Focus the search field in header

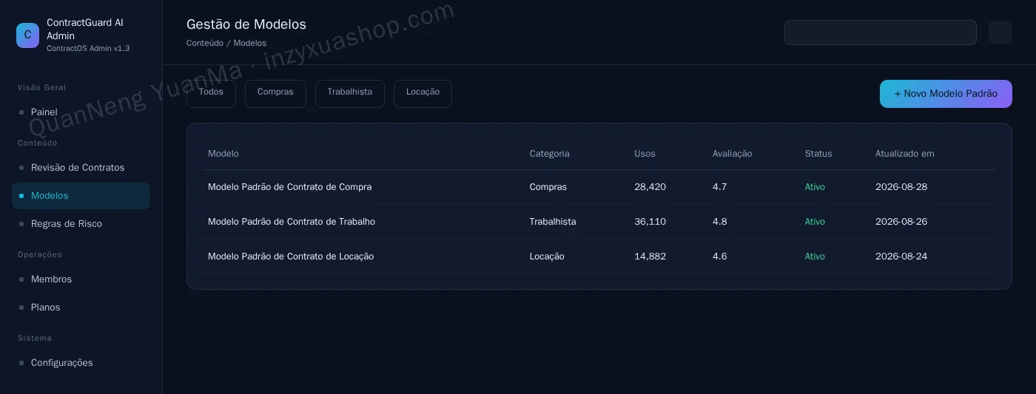click(881, 33)
